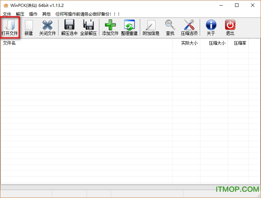Open 压缩选项 compression options icon
Viewport: 261px width, 198px height.
pyautogui.click(x=189, y=26)
